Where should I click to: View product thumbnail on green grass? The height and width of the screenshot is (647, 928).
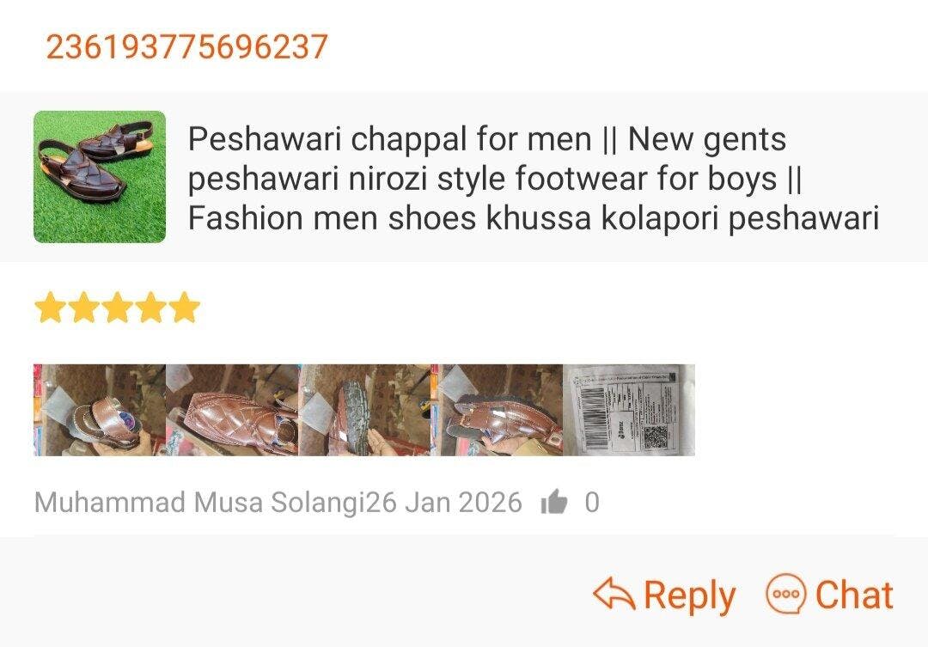(100, 177)
